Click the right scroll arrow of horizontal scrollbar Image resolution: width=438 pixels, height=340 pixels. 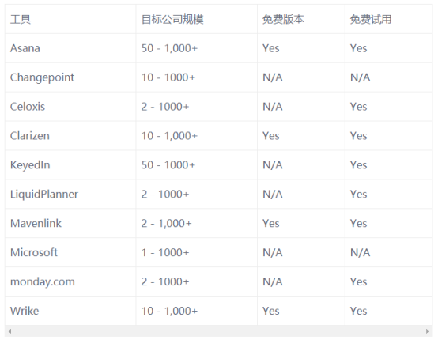[x=428, y=331]
